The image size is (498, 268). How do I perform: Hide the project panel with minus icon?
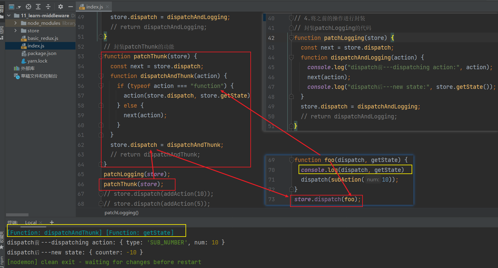point(71,7)
